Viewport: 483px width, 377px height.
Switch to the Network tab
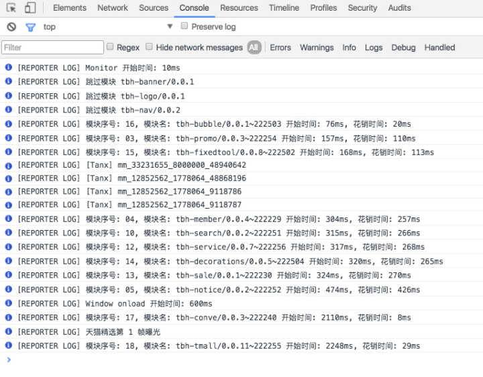[x=112, y=8]
